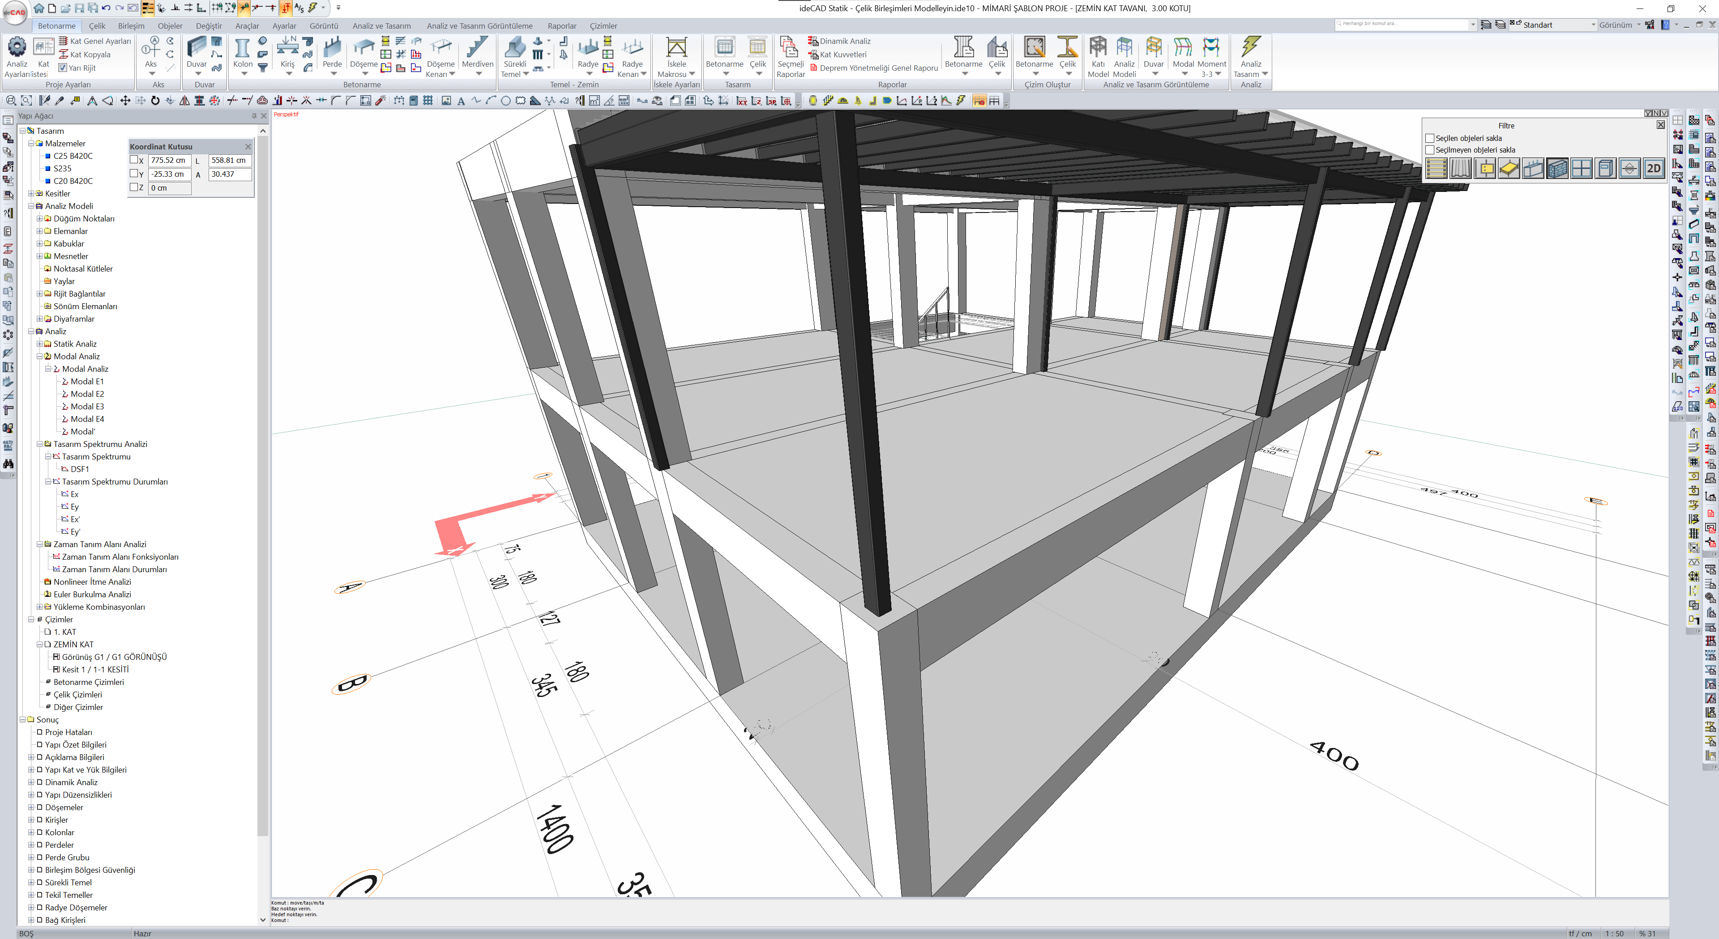The image size is (1719, 939).
Task: Click the X coordinate input field
Action: point(169,160)
